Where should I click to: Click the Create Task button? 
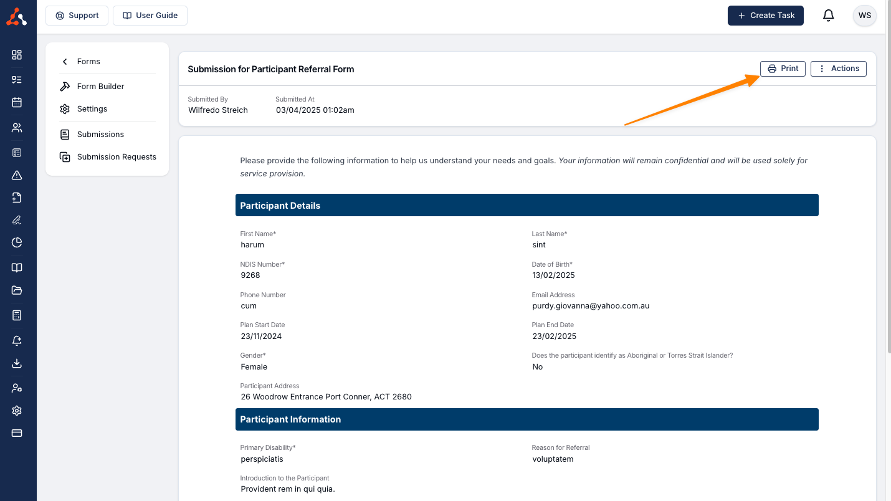[765, 16]
